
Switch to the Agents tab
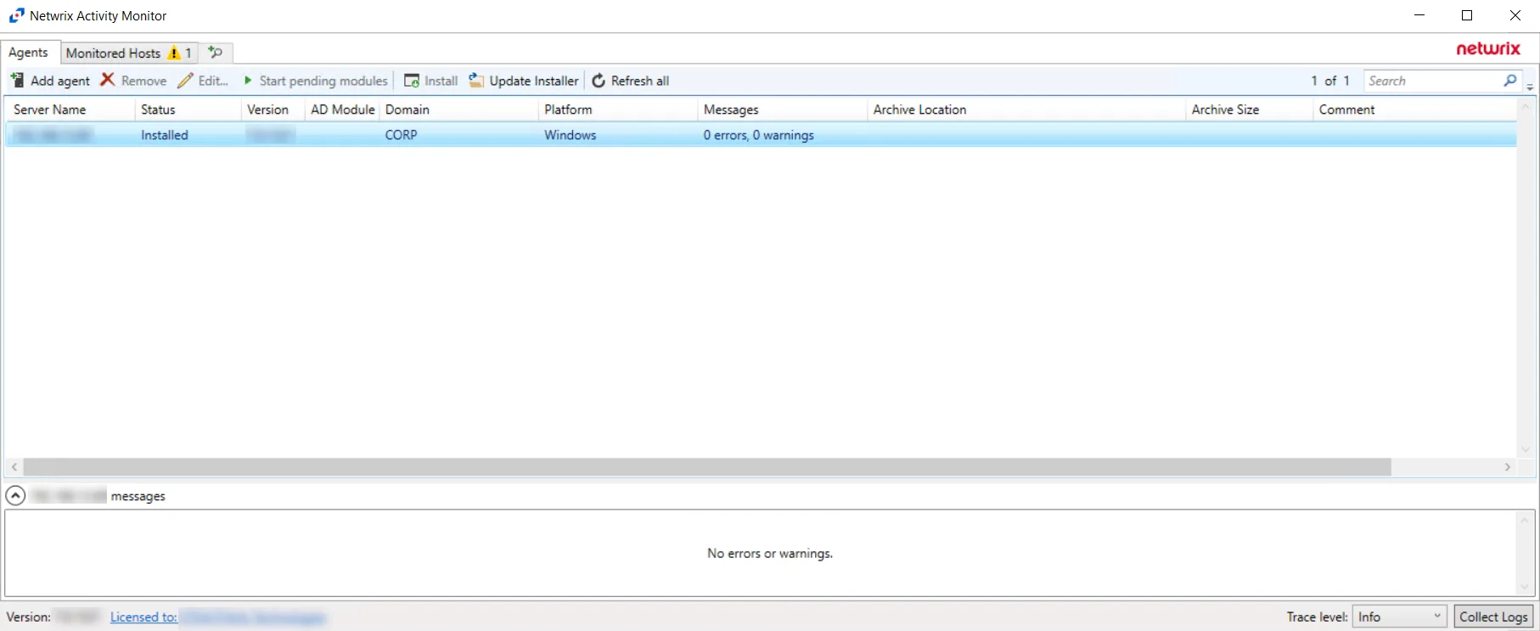(x=29, y=53)
